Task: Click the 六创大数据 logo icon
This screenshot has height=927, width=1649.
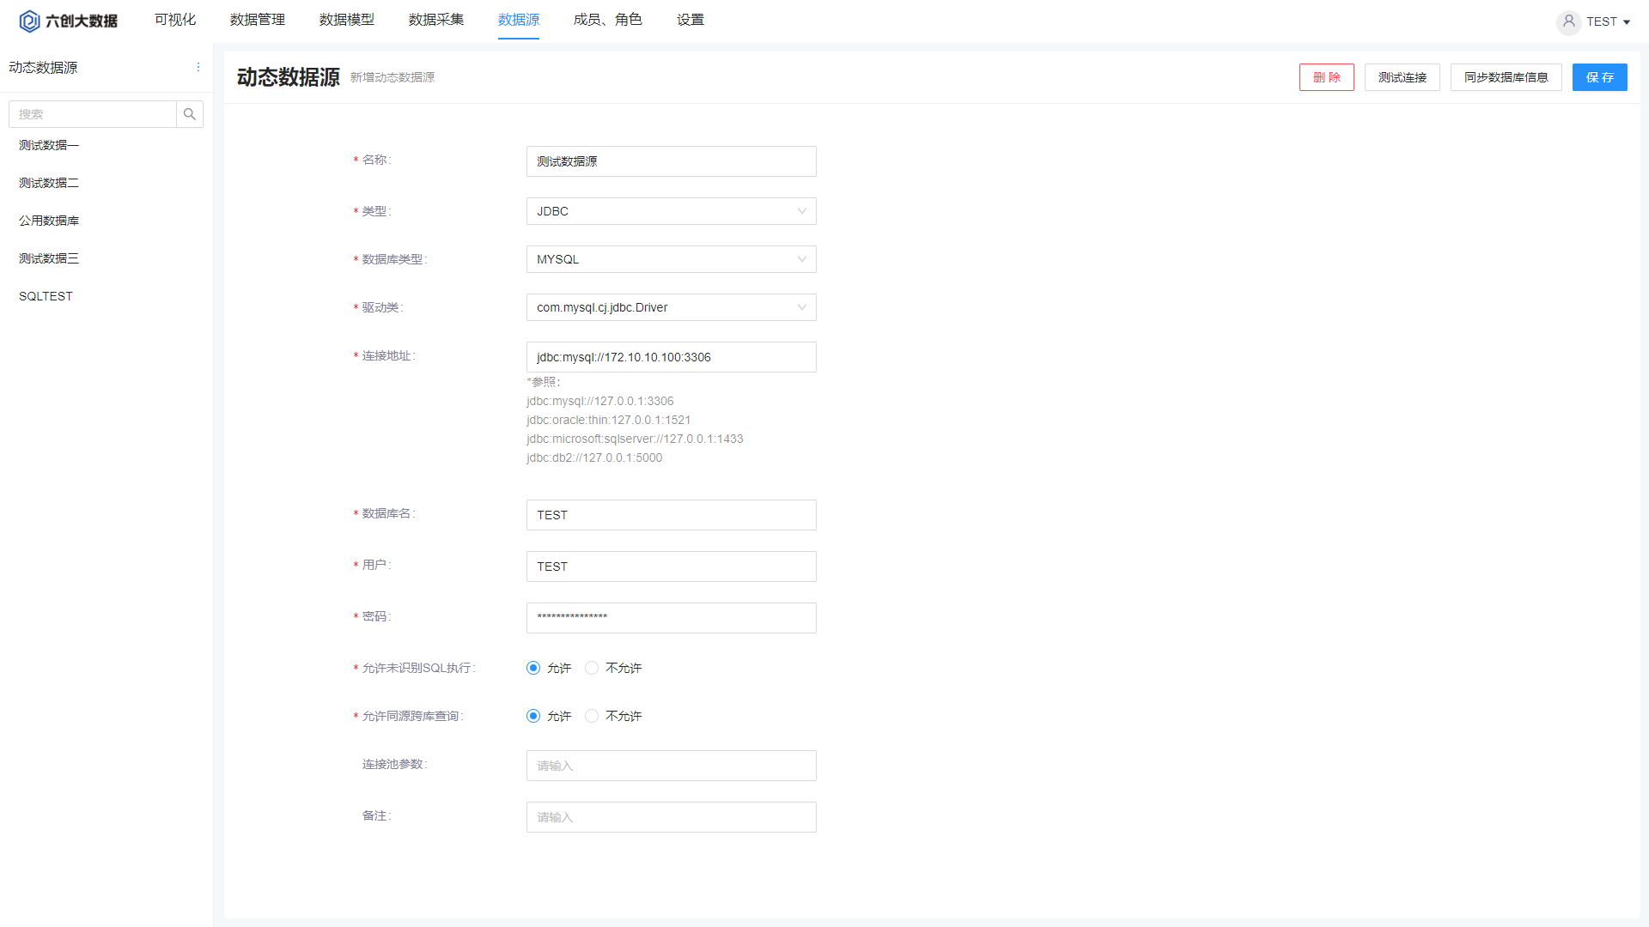Action: tap(29, 21)
